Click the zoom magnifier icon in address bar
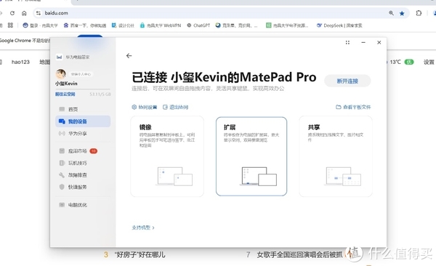Viewport: 436px width, 266px height. tap(391, 13)
